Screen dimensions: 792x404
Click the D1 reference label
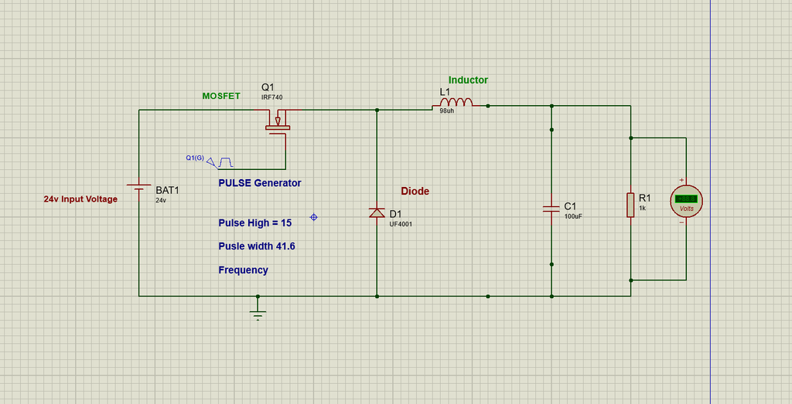click(x=395, y=214)
